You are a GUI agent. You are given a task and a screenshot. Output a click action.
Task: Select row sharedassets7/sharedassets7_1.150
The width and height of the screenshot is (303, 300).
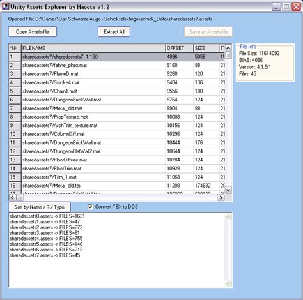pyautogui.click(x=117, y=57)
